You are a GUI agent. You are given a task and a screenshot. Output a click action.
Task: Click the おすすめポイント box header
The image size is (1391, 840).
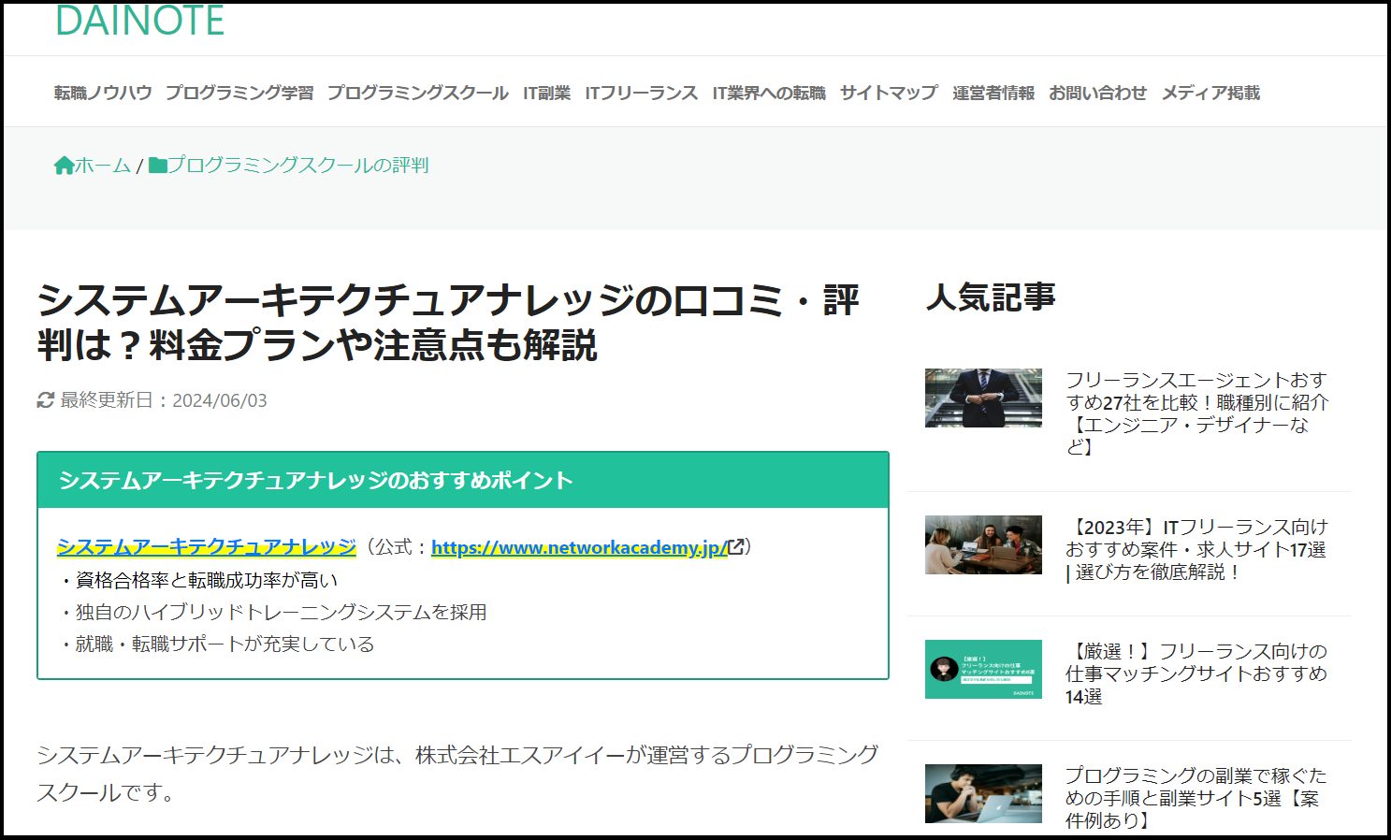coord(463,480)
